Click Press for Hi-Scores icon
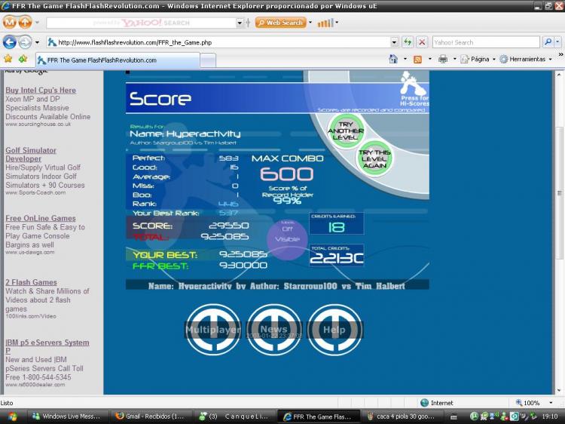Screen dimensions: 565x424 pyautogui.click(x=414, y=89)
